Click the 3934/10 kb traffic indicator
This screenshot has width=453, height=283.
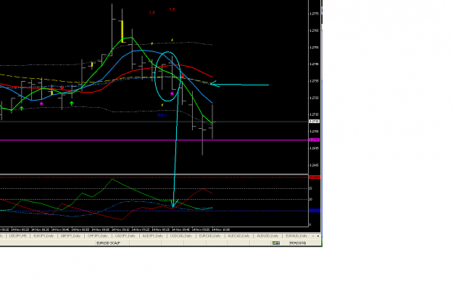coord(297,243)
